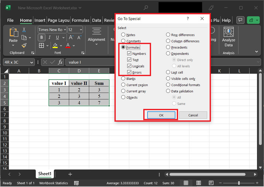Open the Insert ribbon tab
Image resolution: width=264 pixels, height=187 pixels.
40,20
